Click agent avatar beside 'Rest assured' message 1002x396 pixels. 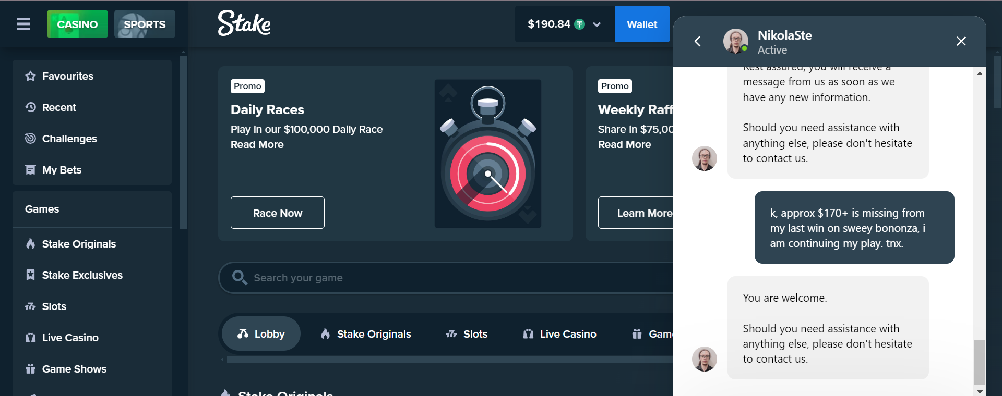[705, 158]
